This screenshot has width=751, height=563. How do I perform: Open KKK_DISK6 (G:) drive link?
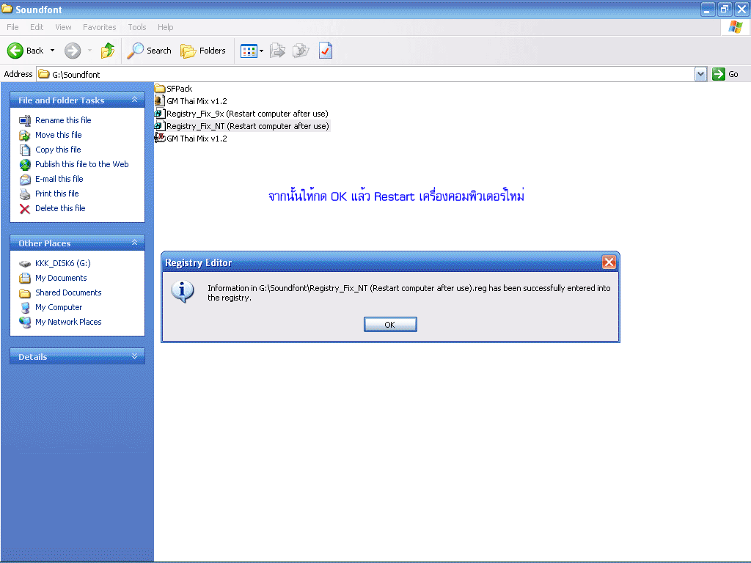click(x=63, y=263)
